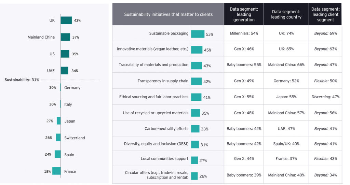Click the Sustainability: 31% average label
350x185 pixels.
[22, 80]
